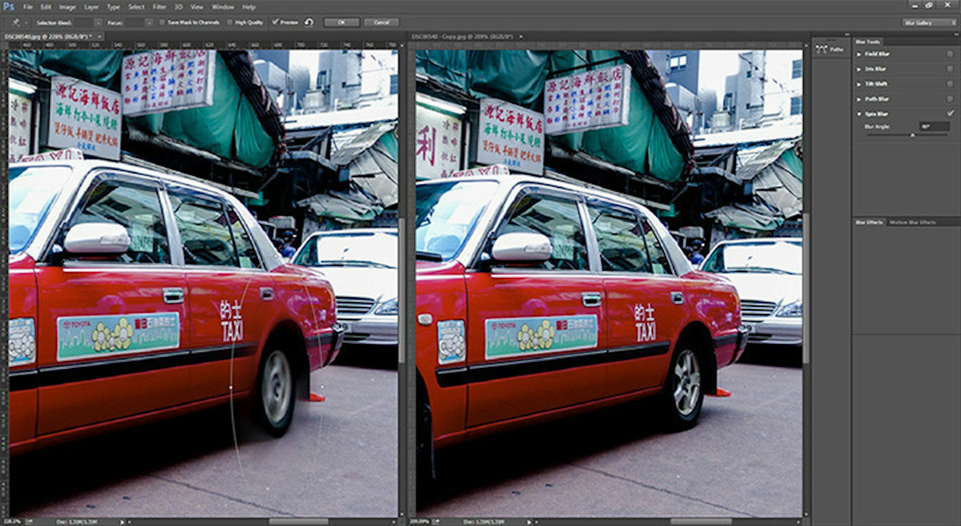
Task: Open the Type menu
Action: [114, 7]
